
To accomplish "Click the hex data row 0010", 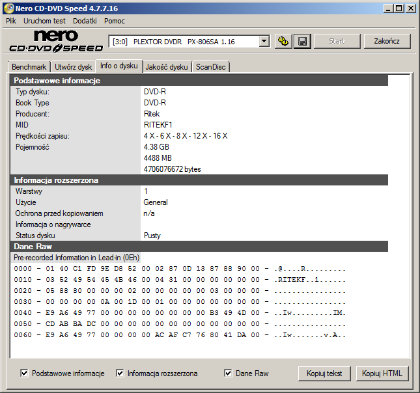I will (x=180, y=280).
